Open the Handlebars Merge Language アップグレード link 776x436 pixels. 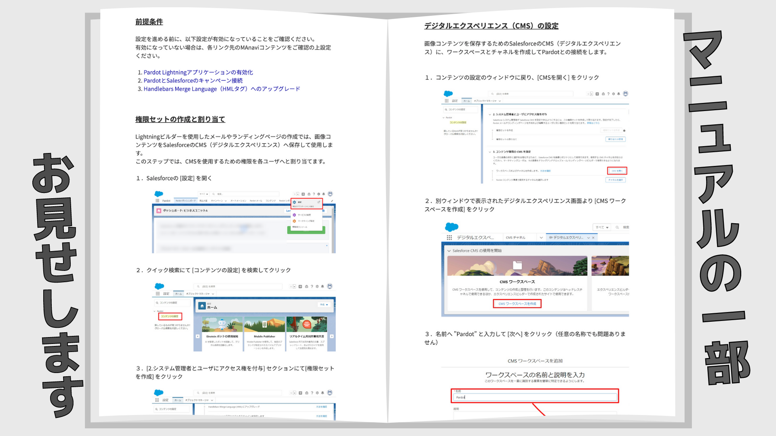click(x=222, y=89)
